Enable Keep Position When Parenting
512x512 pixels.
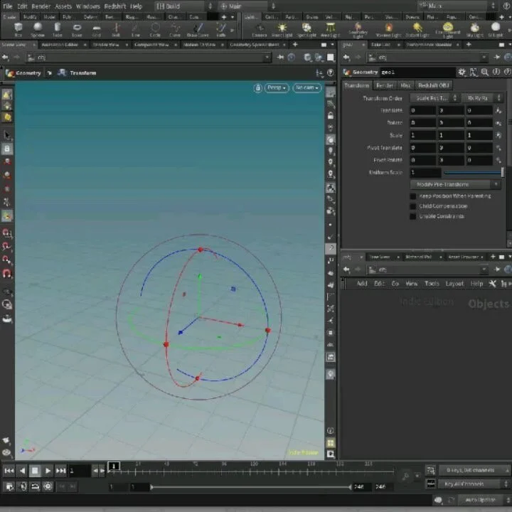[x=413, y=196]
